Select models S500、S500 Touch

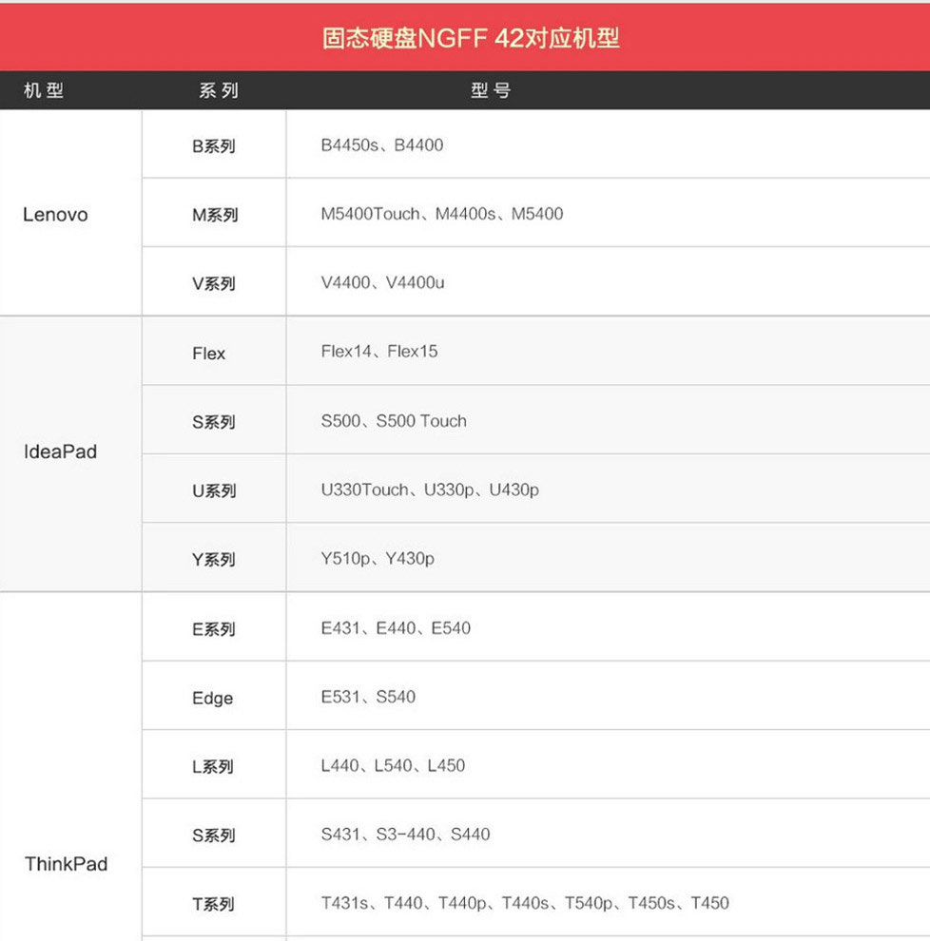(x=394, y=421)
